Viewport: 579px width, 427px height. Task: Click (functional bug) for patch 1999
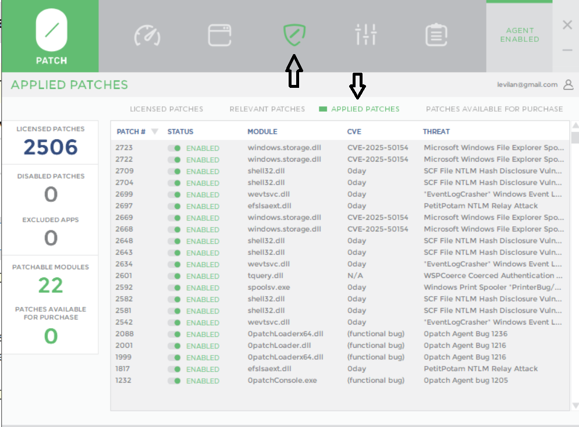click(375, 357)
